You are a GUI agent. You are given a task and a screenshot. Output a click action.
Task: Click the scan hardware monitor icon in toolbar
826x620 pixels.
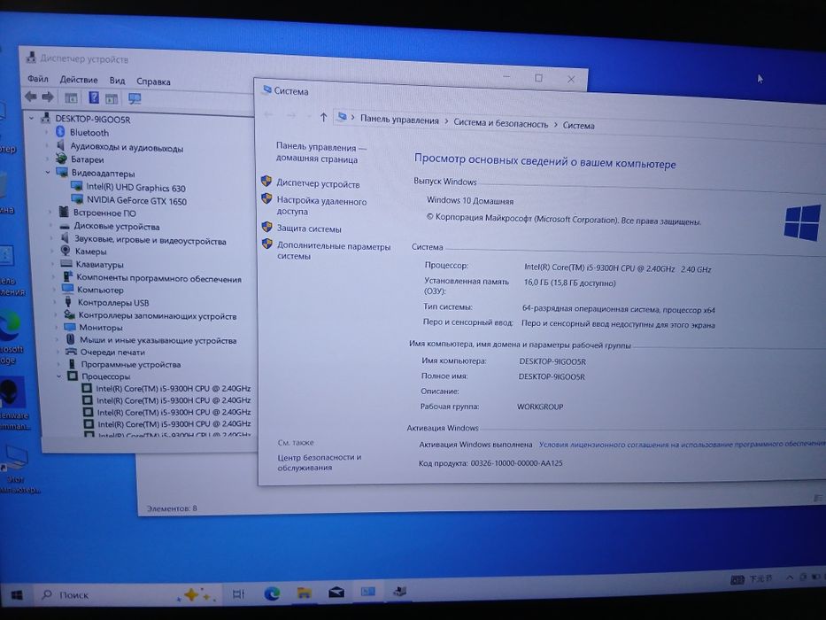tap(135, 98)
